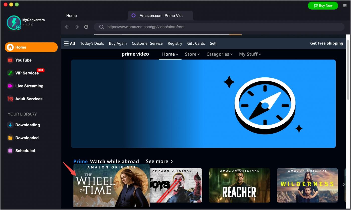Click the Downloaded folder icon
The image size is (351, 210).
tap(10, 138)
